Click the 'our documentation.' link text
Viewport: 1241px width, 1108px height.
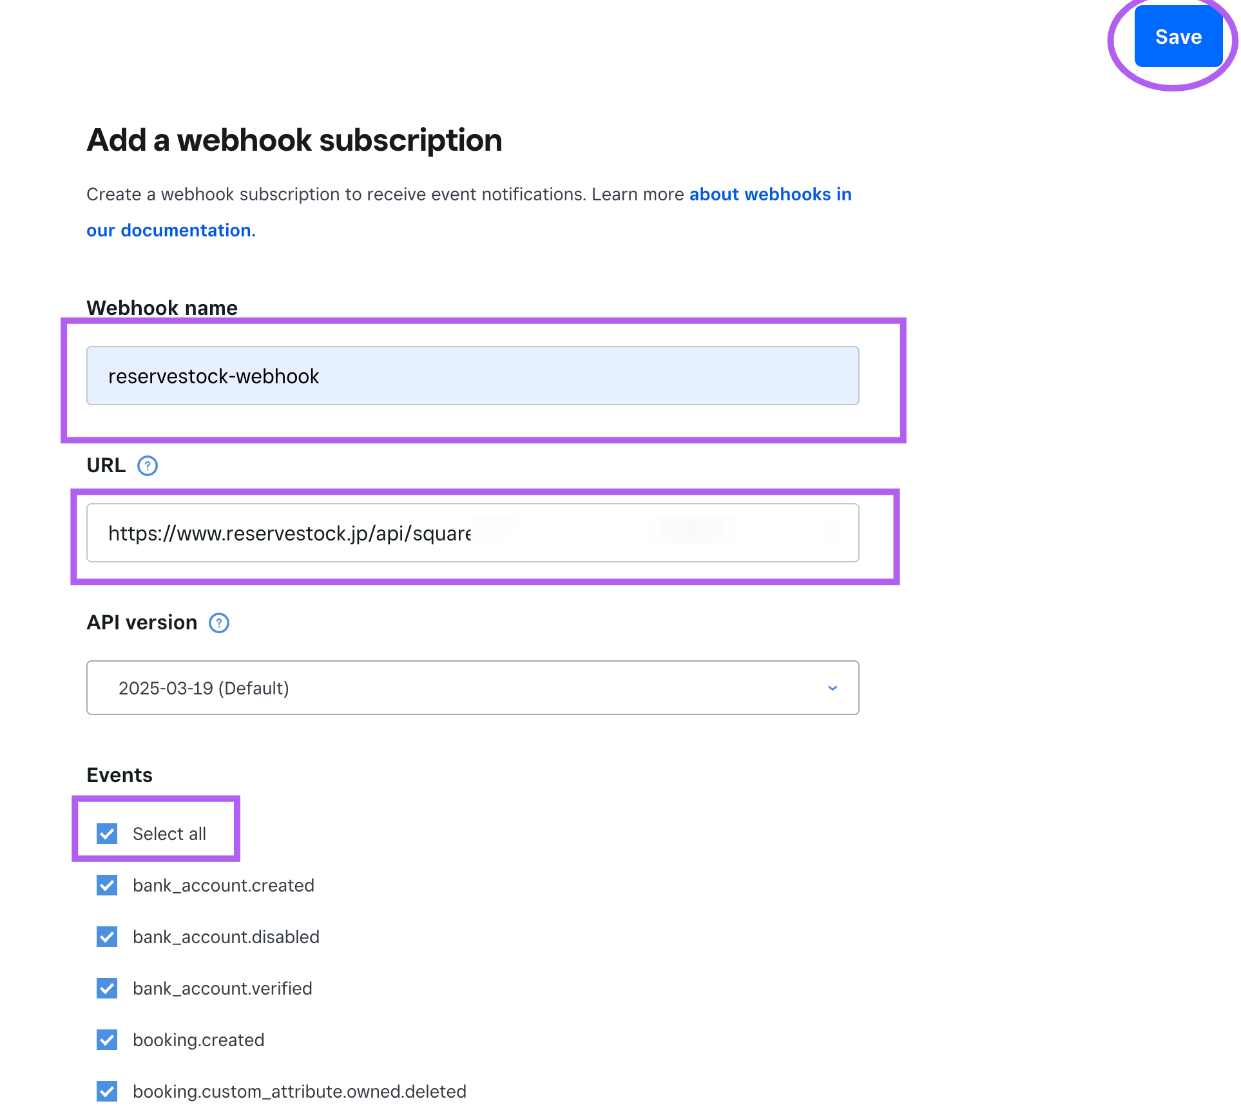171,230
